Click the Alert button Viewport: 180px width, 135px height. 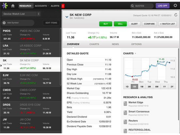tap(134, 24)
